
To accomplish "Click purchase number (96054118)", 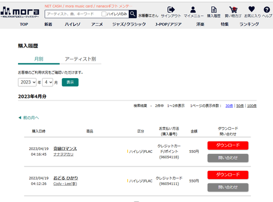I will tap(169, 157).
